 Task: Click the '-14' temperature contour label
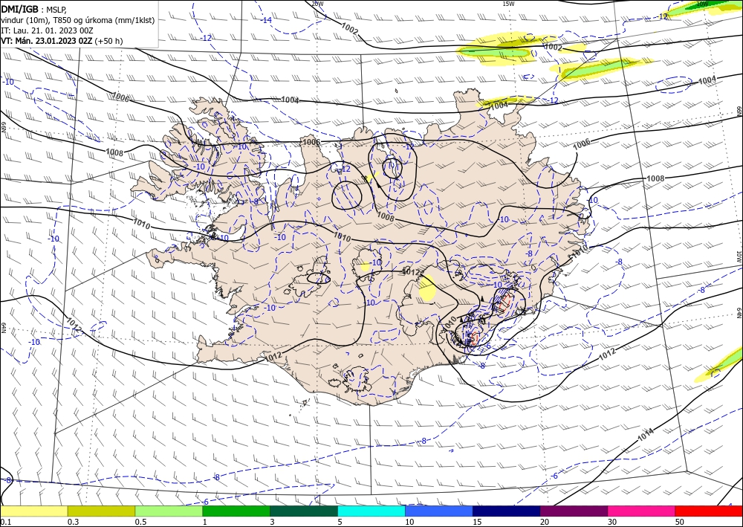click(267, 20)
